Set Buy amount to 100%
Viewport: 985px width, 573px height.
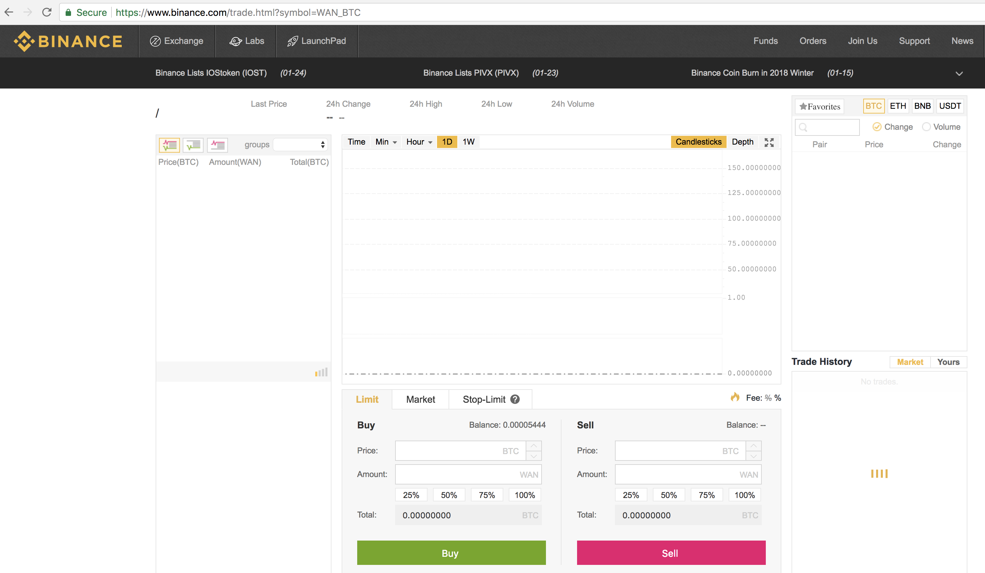coord(525,495)
